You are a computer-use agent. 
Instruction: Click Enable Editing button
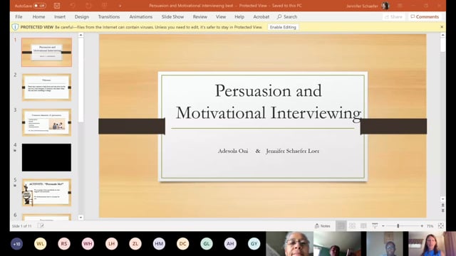tap(283, 27)
